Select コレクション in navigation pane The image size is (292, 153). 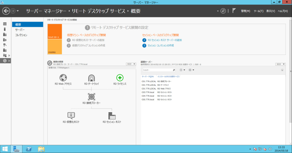coord(28,35)
